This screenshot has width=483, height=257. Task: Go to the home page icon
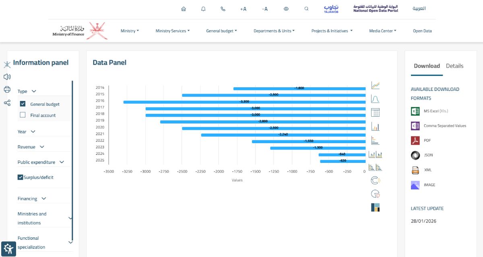(184, 8)
